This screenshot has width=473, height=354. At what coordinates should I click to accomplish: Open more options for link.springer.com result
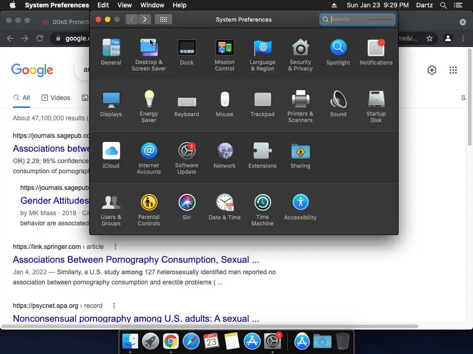(115, 247)
